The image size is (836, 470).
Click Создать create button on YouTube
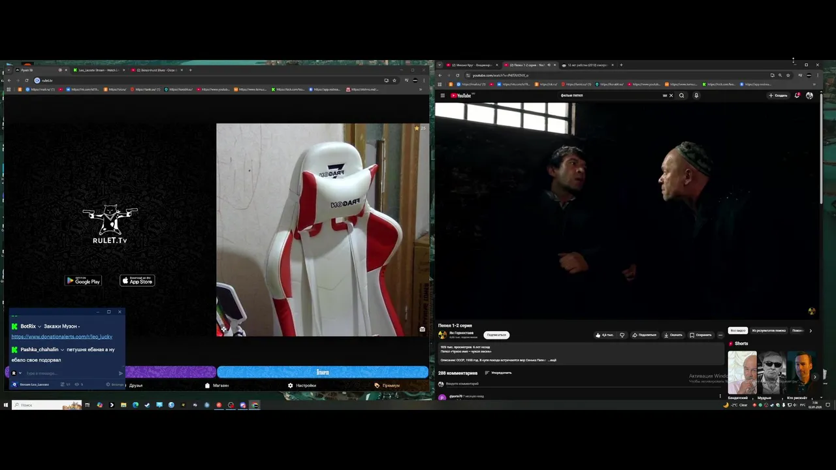(779, 95)
